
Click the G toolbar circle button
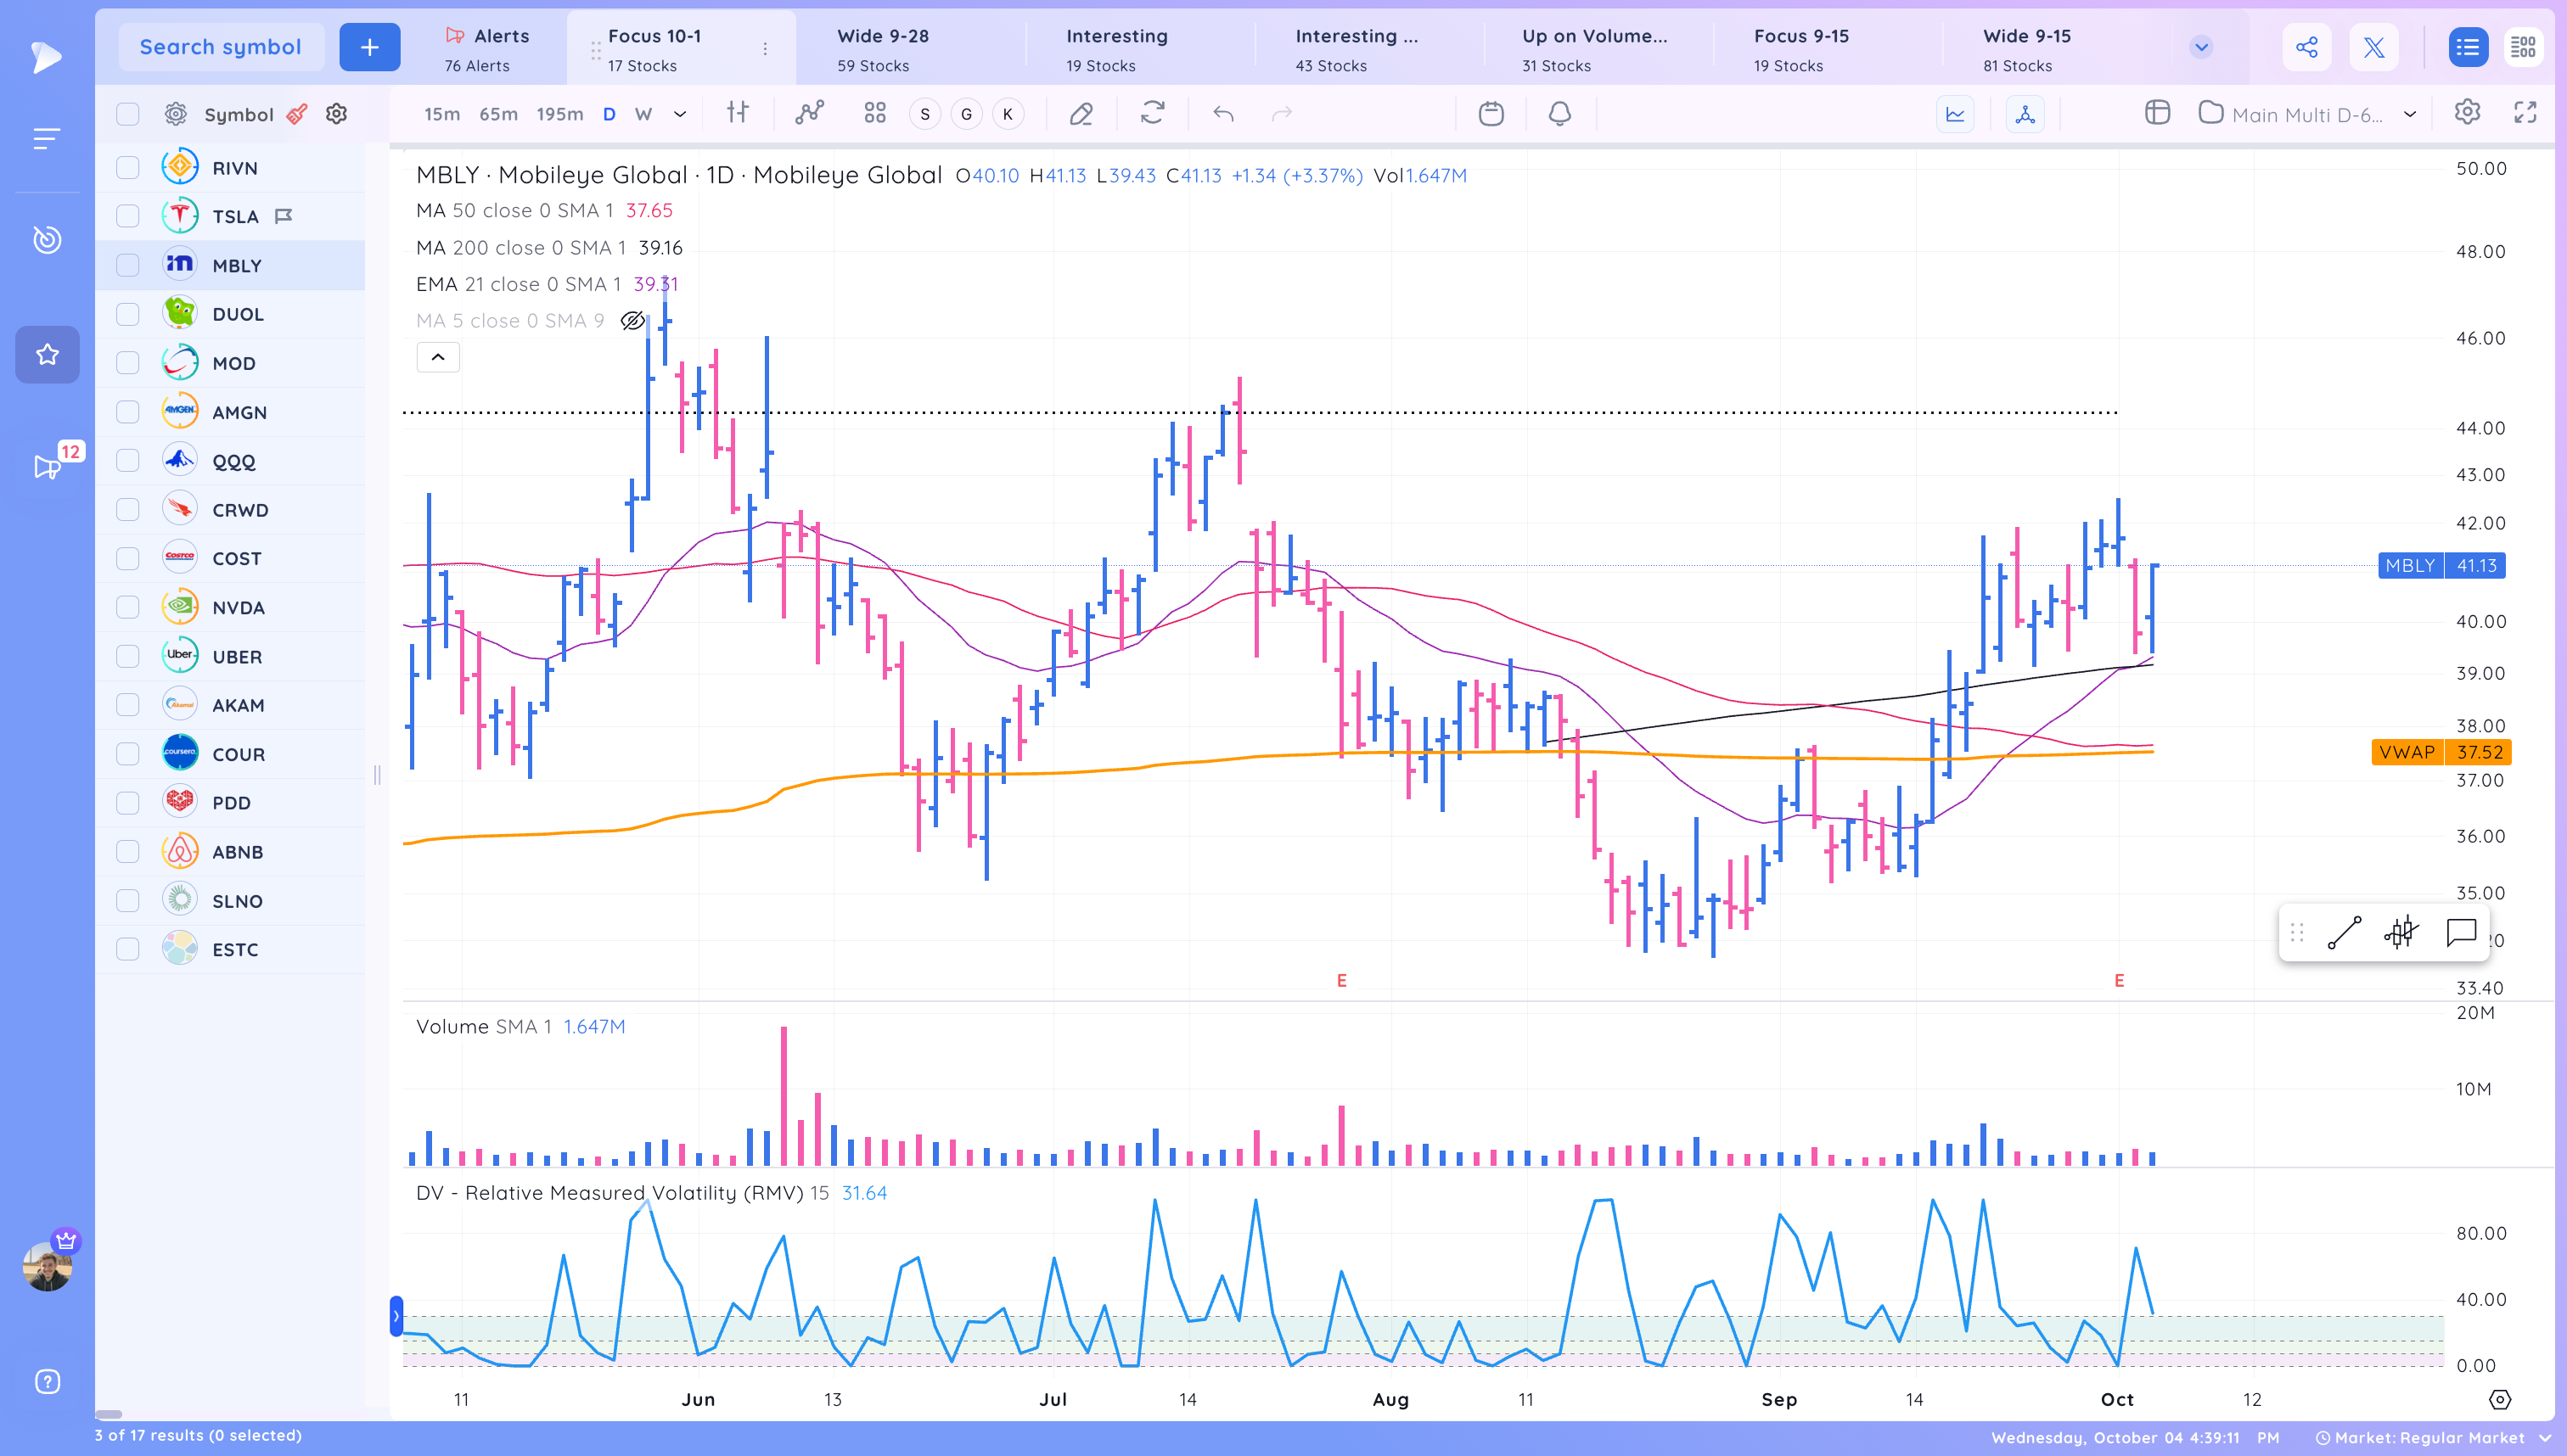coord(966,114)
